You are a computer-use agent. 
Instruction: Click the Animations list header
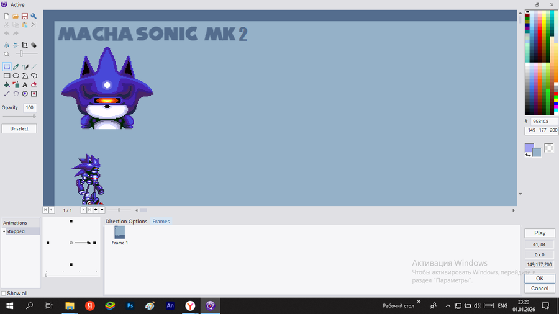tap(20, 223)
